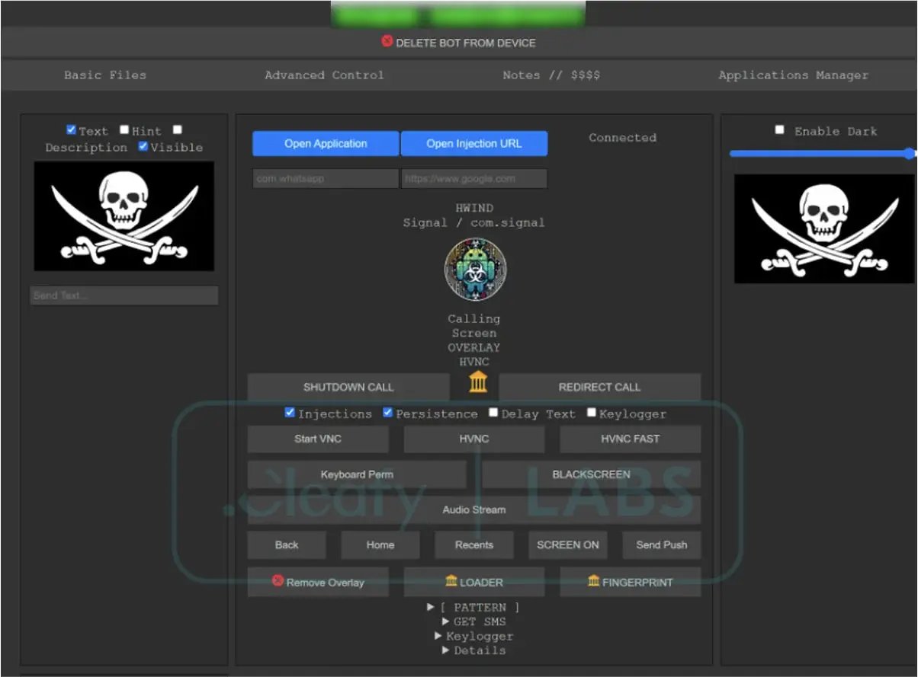
Task: Click the Home button
Action: pyautogui.click(x=380, y=545)
